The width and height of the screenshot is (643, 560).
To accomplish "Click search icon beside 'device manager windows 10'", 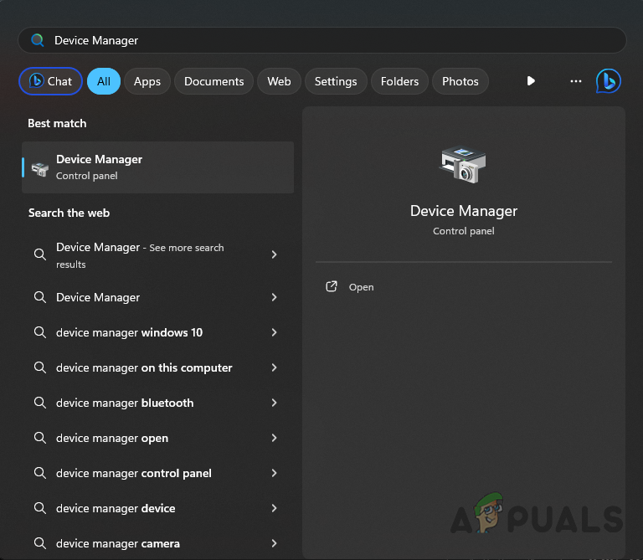I will 40,332.
